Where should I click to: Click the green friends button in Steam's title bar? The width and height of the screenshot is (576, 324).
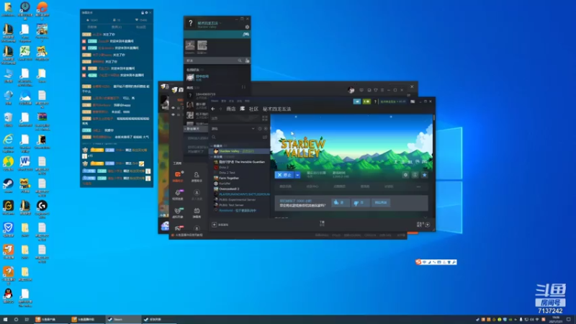point(366,102)
